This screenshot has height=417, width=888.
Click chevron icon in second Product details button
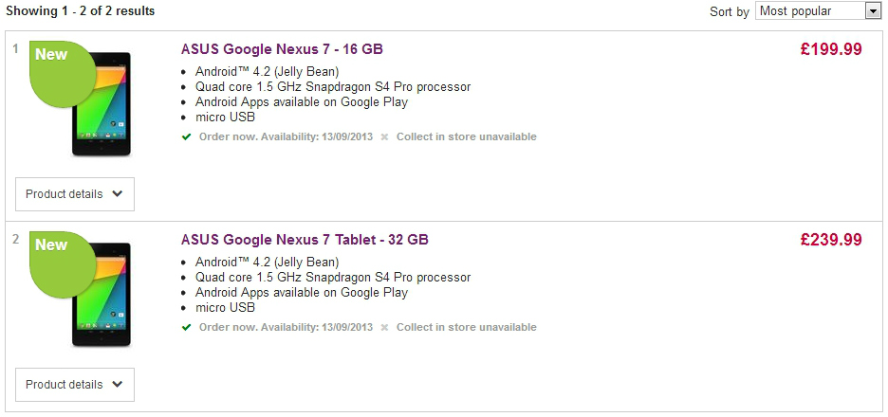click(x=118, y=384)
